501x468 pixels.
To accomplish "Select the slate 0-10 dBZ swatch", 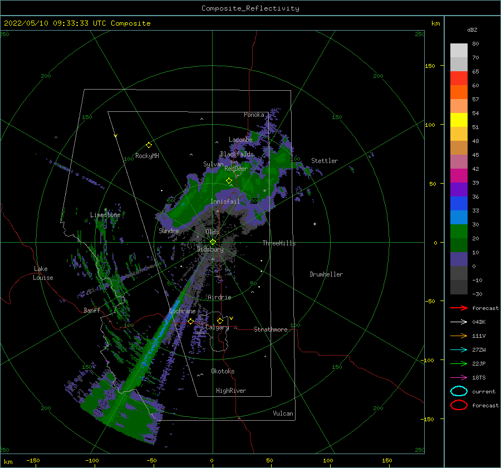I will (x=459, y=259).
